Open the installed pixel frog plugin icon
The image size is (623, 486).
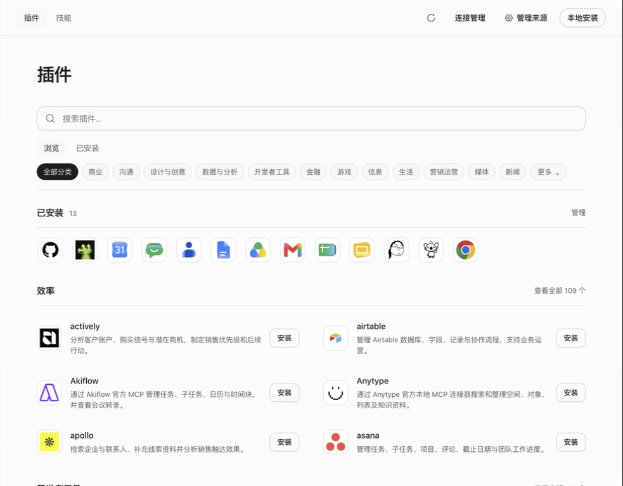(85, 250)
